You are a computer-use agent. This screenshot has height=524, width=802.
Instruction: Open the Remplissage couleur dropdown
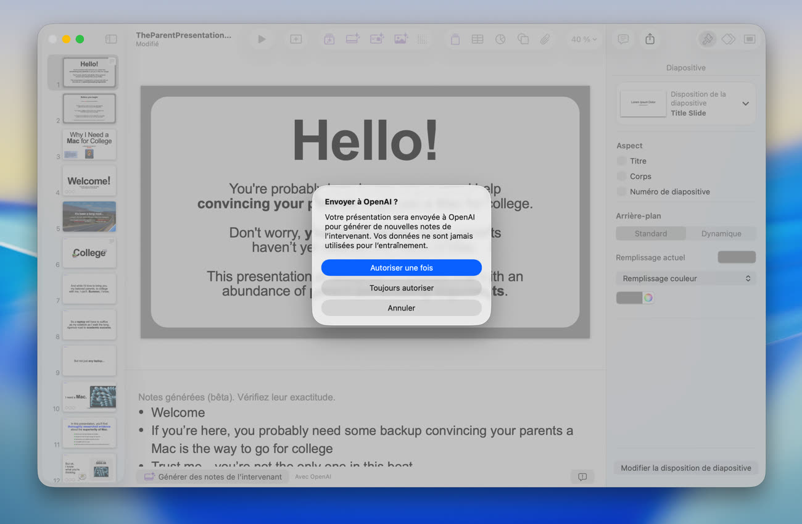tap(685, 279)
